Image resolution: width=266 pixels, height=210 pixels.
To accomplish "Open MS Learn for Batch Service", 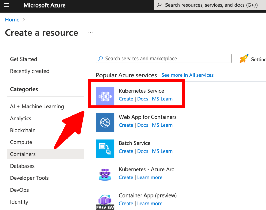I will click(162, 151).
